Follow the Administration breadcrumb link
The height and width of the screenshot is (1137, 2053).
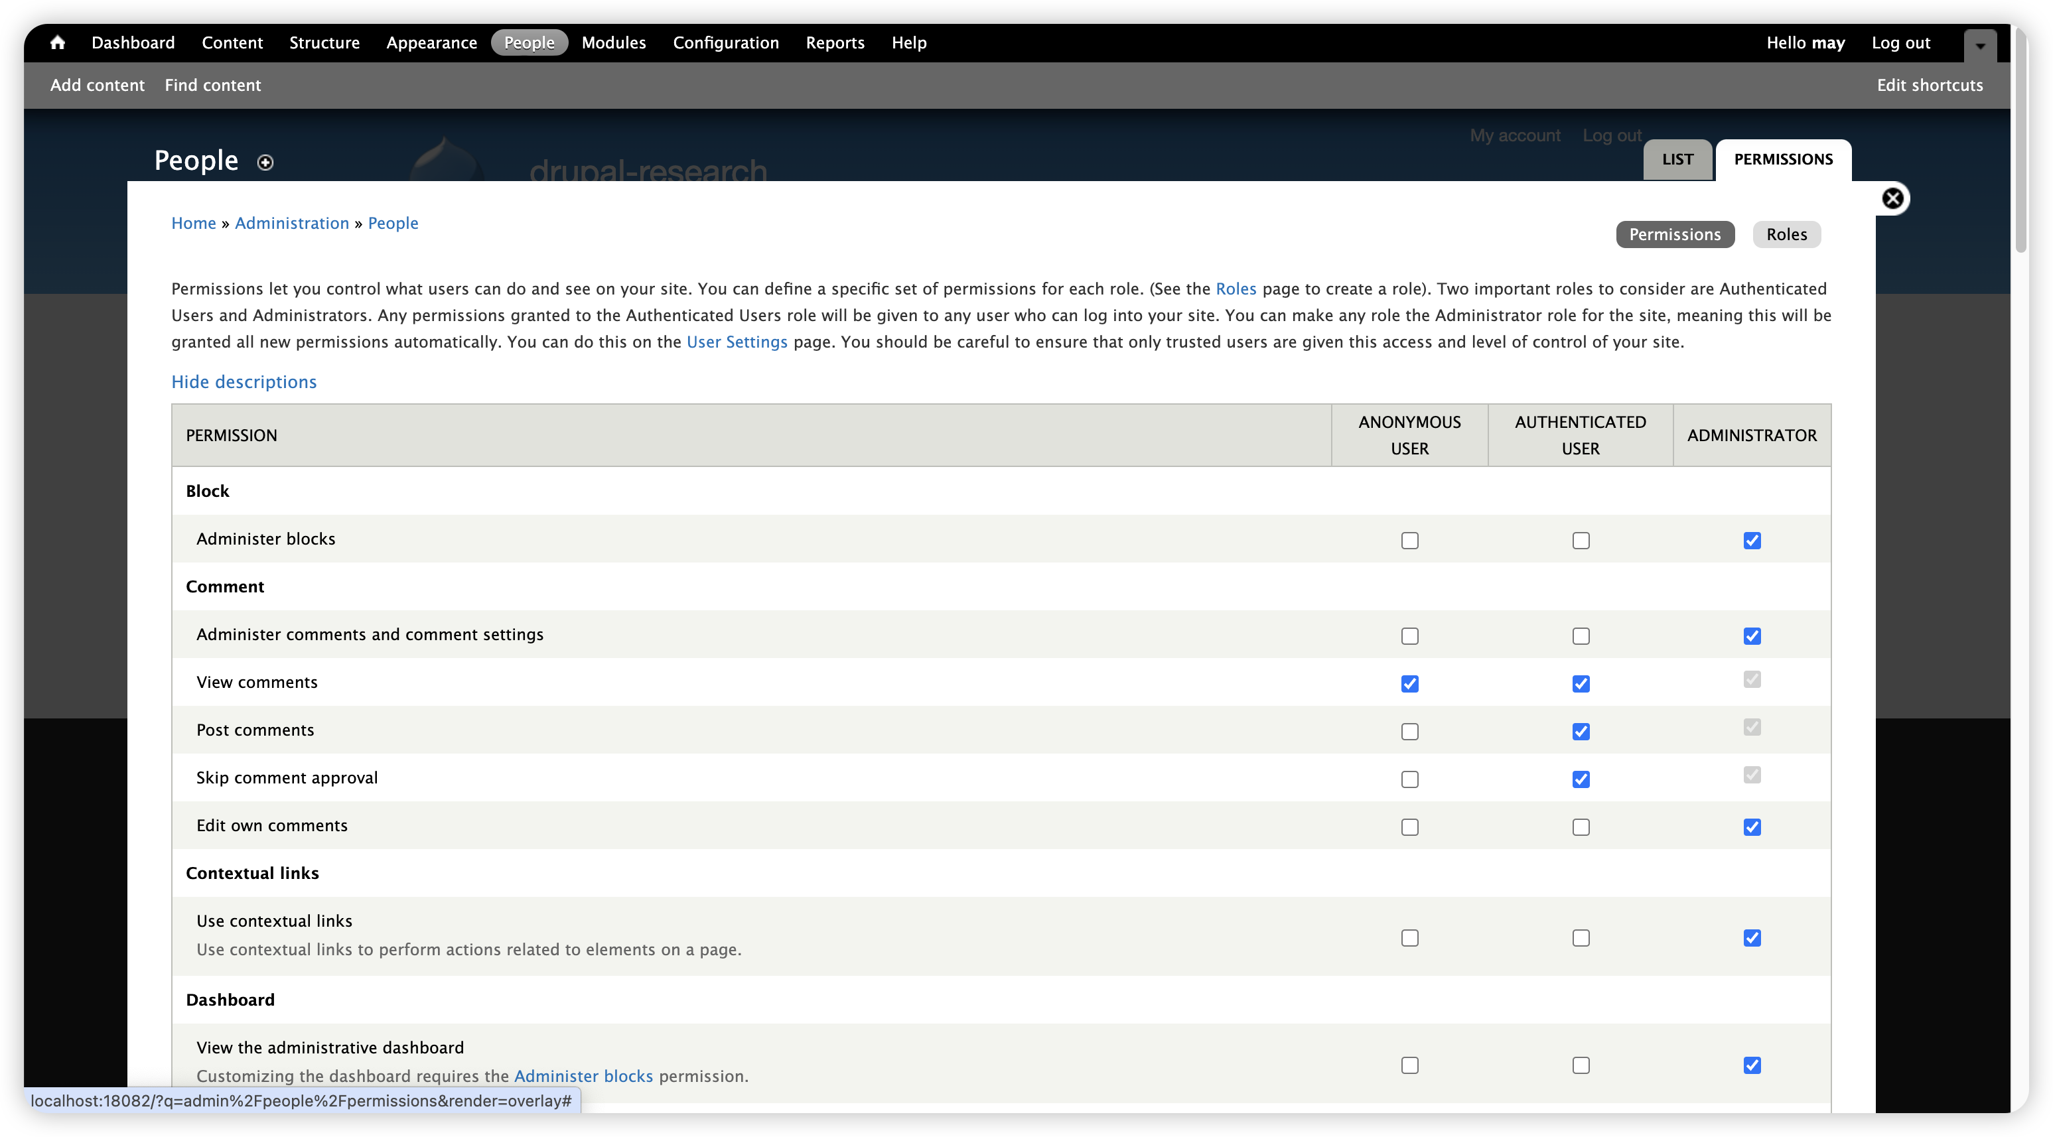click(x=292, y=223)
